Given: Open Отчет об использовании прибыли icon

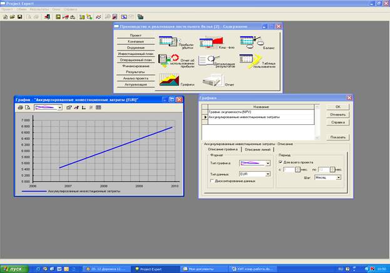Looking at the screenshot, I should click(x=167, y=60).
